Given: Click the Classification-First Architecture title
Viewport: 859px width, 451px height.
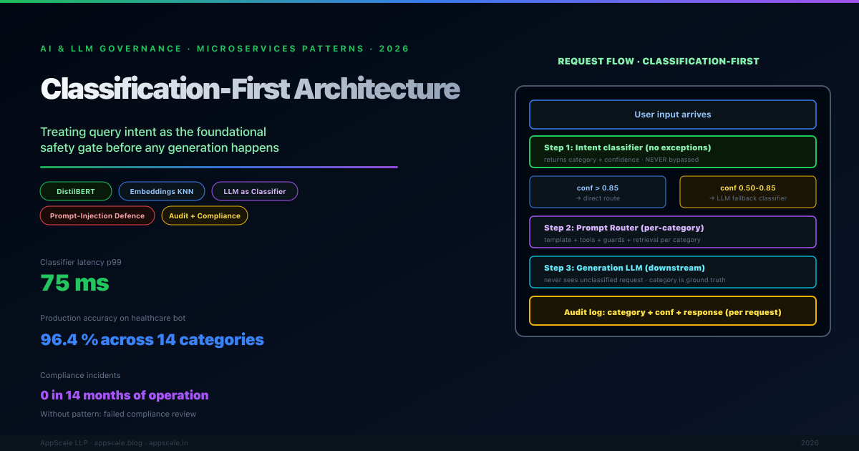Looking at the screenshot, I should point(250,89).
